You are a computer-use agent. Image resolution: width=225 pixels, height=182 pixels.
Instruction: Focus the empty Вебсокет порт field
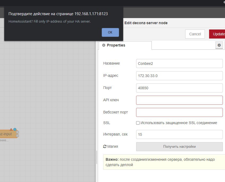[x=179, y=112]
